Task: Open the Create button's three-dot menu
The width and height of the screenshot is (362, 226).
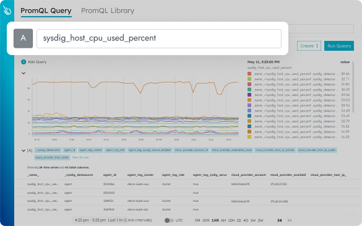Action: click(317, 46)
